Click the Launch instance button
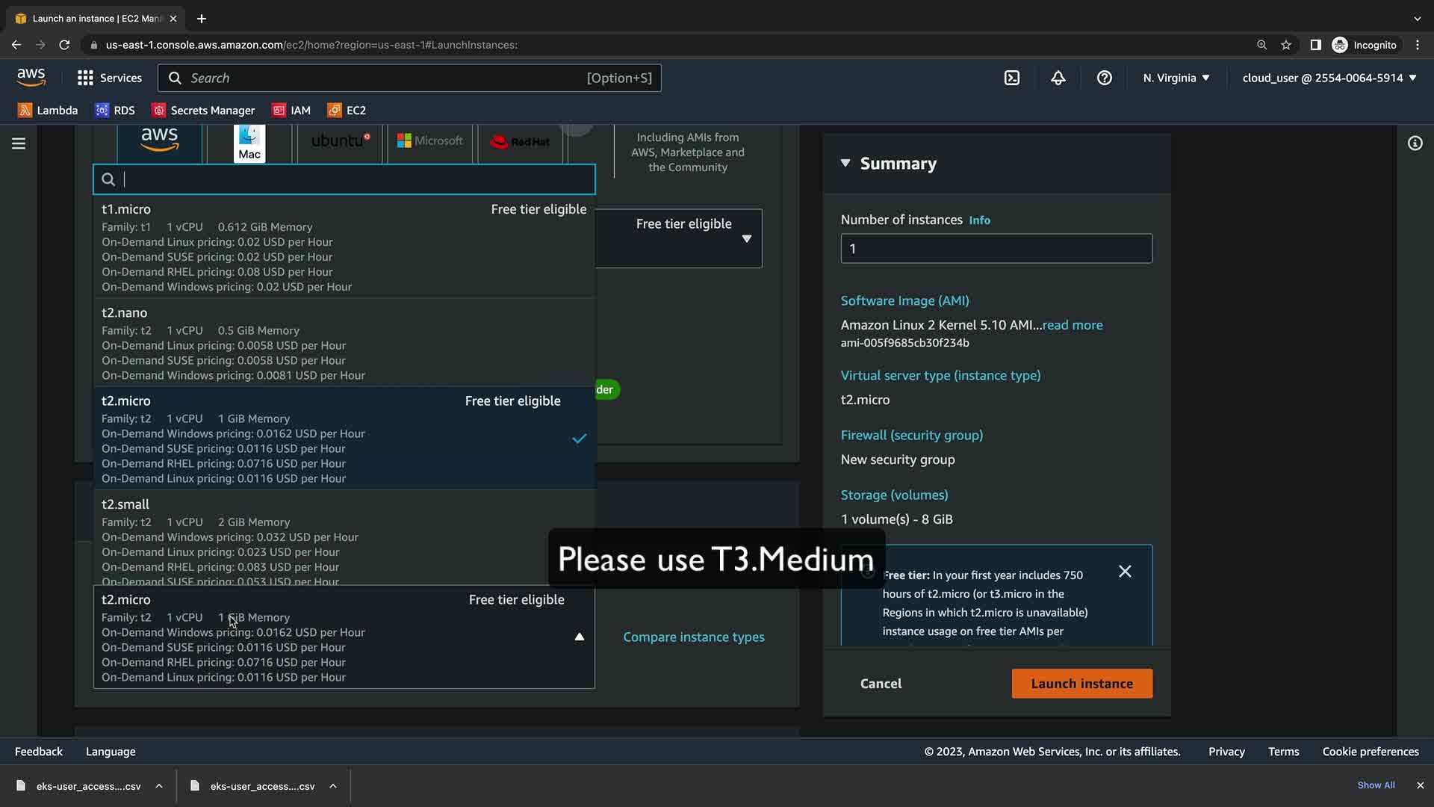This screenshot has width=1434, height=807. point(1081,684)
